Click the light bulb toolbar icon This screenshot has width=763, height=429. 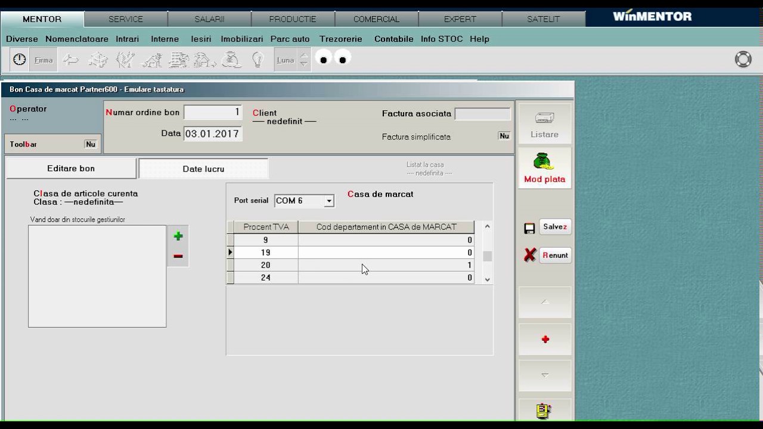coord(258,60)
